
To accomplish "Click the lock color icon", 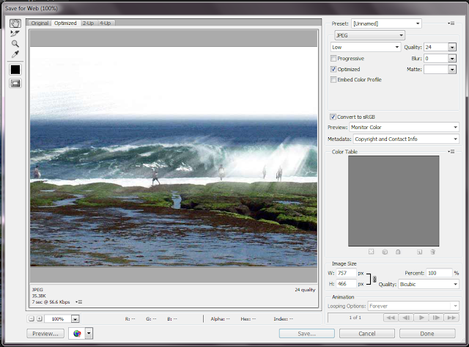I will [398, 252].
